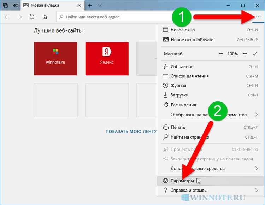The image size is (265, 205).
Task: Increase zoom with the plus button
Action: (x=245, y=54)
